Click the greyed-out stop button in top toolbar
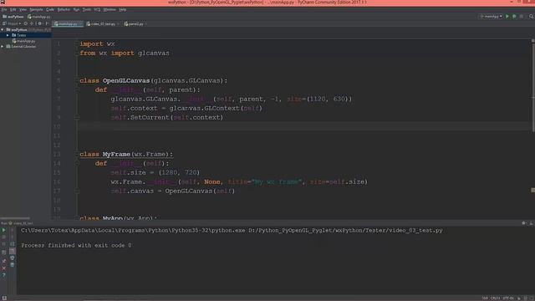This screenshot has width=535, height=301. (x=522, y=17)
